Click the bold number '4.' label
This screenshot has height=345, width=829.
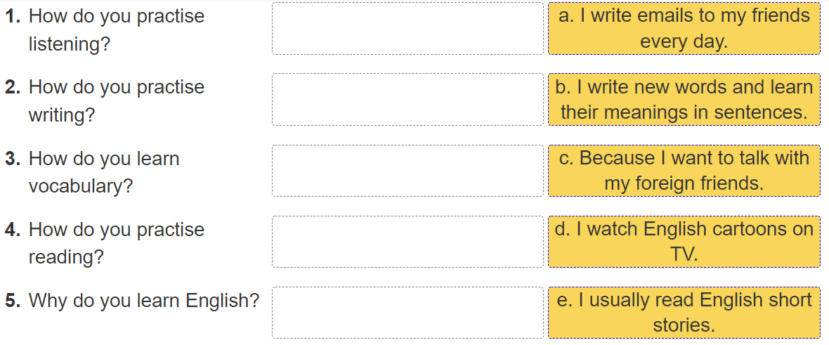point(13,230)
